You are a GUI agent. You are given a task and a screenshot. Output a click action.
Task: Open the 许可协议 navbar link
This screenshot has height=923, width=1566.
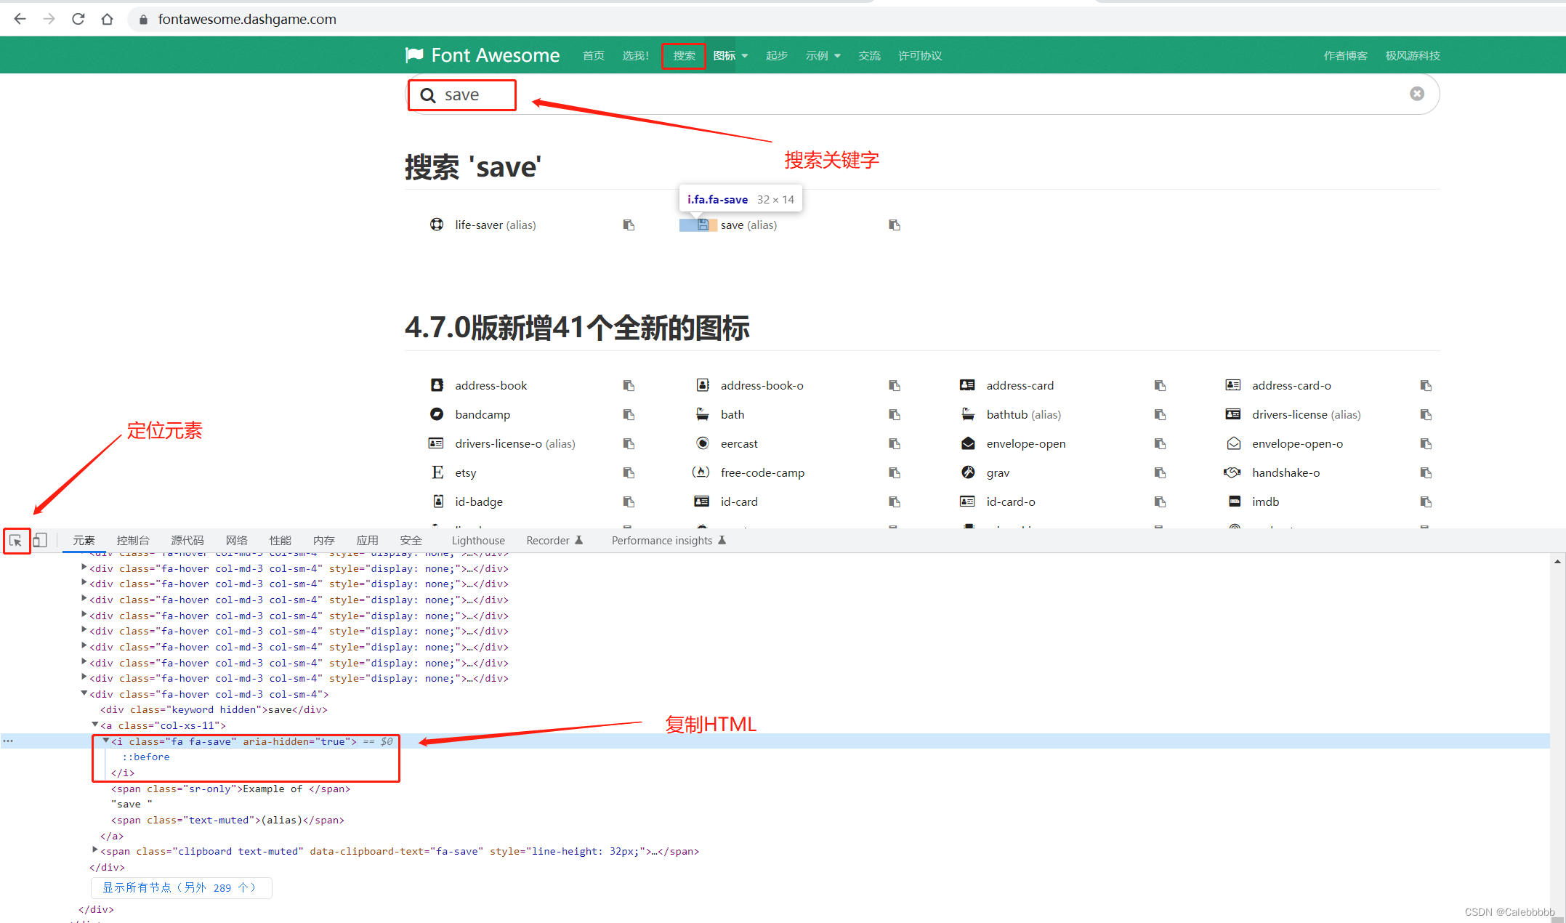click(x=920, y=56)
